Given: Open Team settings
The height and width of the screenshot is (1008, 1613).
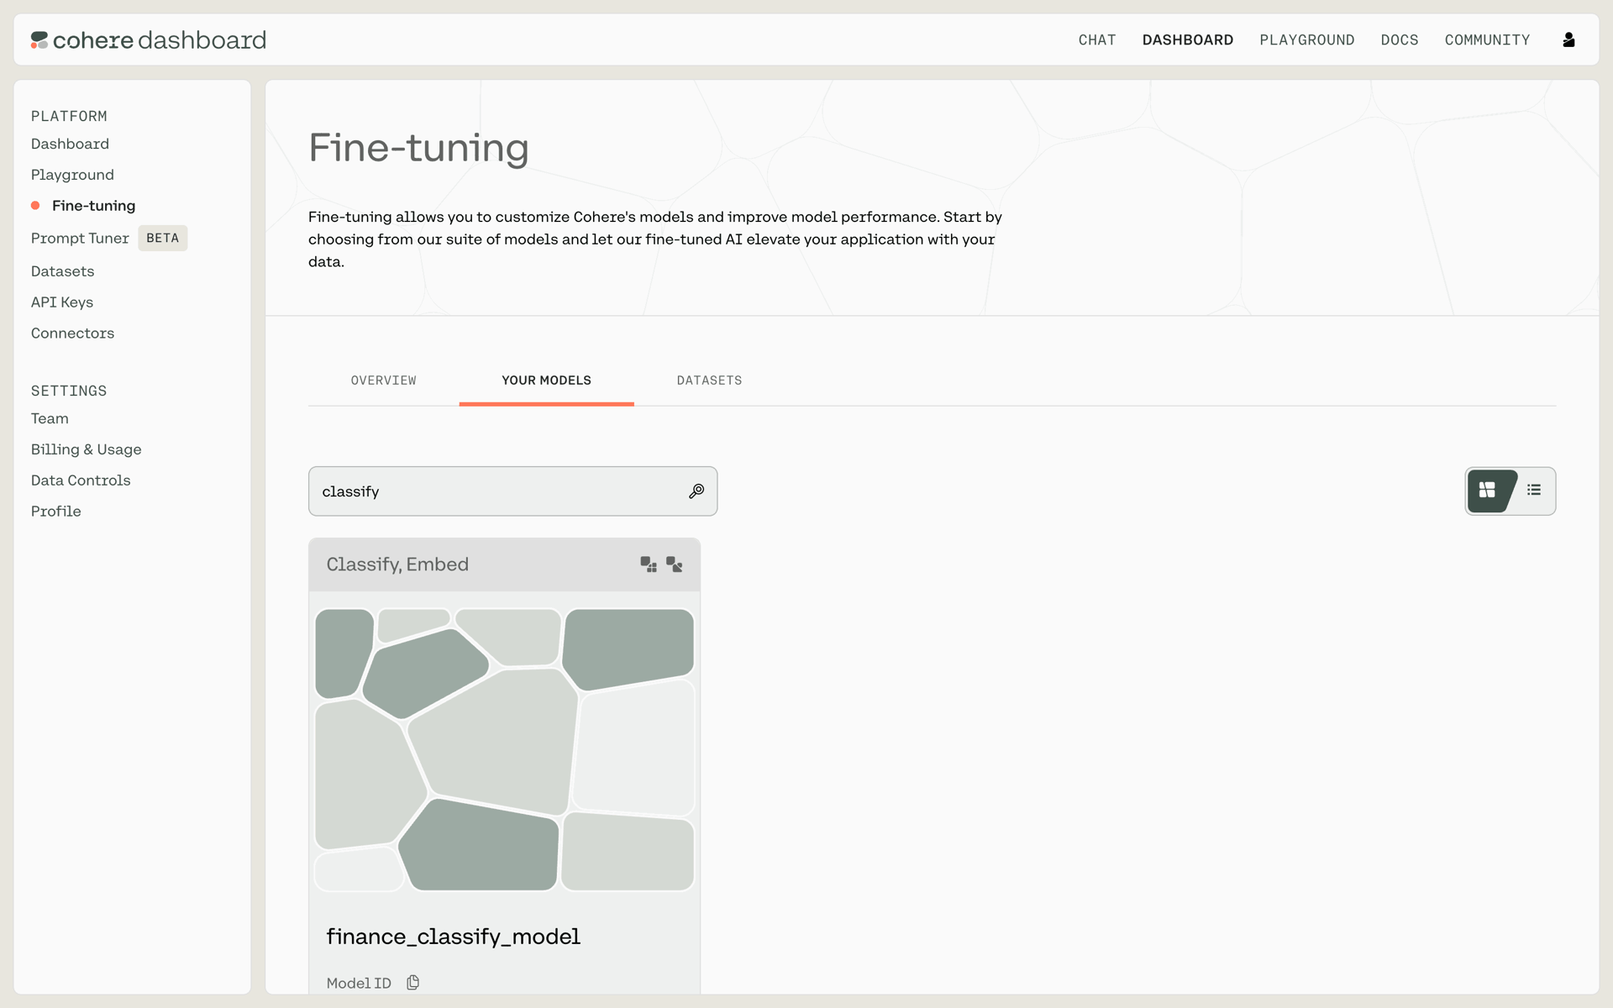Looking at the screenshot, I should click(x=50, y=418).
